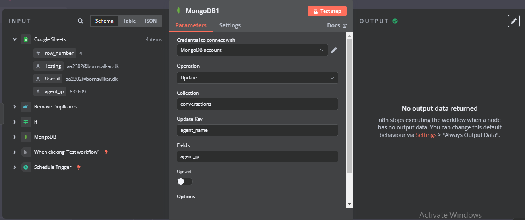Click the text type icon for agent_ip field

pyautogui.click(x=38, y=92)
